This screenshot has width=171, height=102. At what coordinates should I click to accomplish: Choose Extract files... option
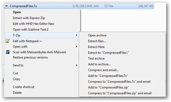click(97, 41)
